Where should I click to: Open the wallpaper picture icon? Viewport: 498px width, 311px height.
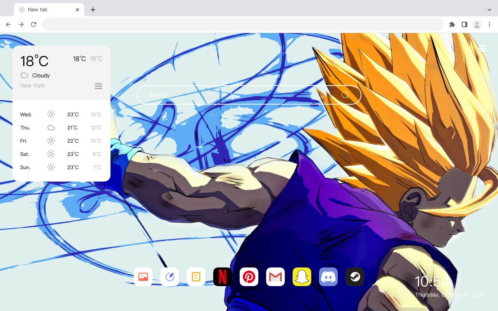143,277
